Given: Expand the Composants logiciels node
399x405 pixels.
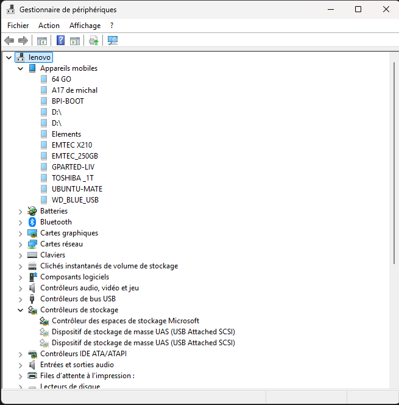Looking at the screenshot, I should [x=21, y=278].
